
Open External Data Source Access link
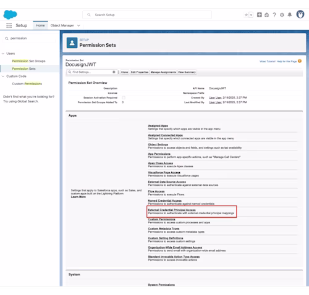167,182
